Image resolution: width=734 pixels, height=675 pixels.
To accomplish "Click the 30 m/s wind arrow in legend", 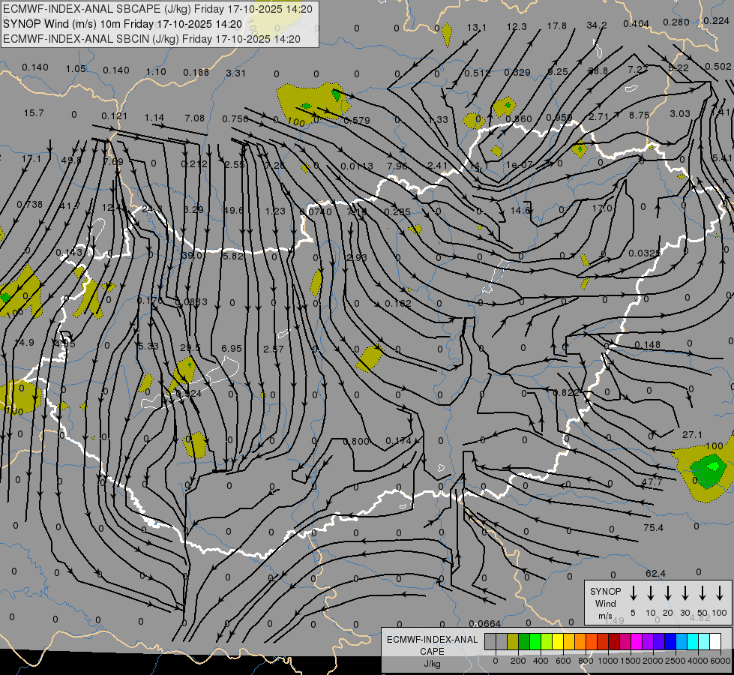I will (685, 593).
